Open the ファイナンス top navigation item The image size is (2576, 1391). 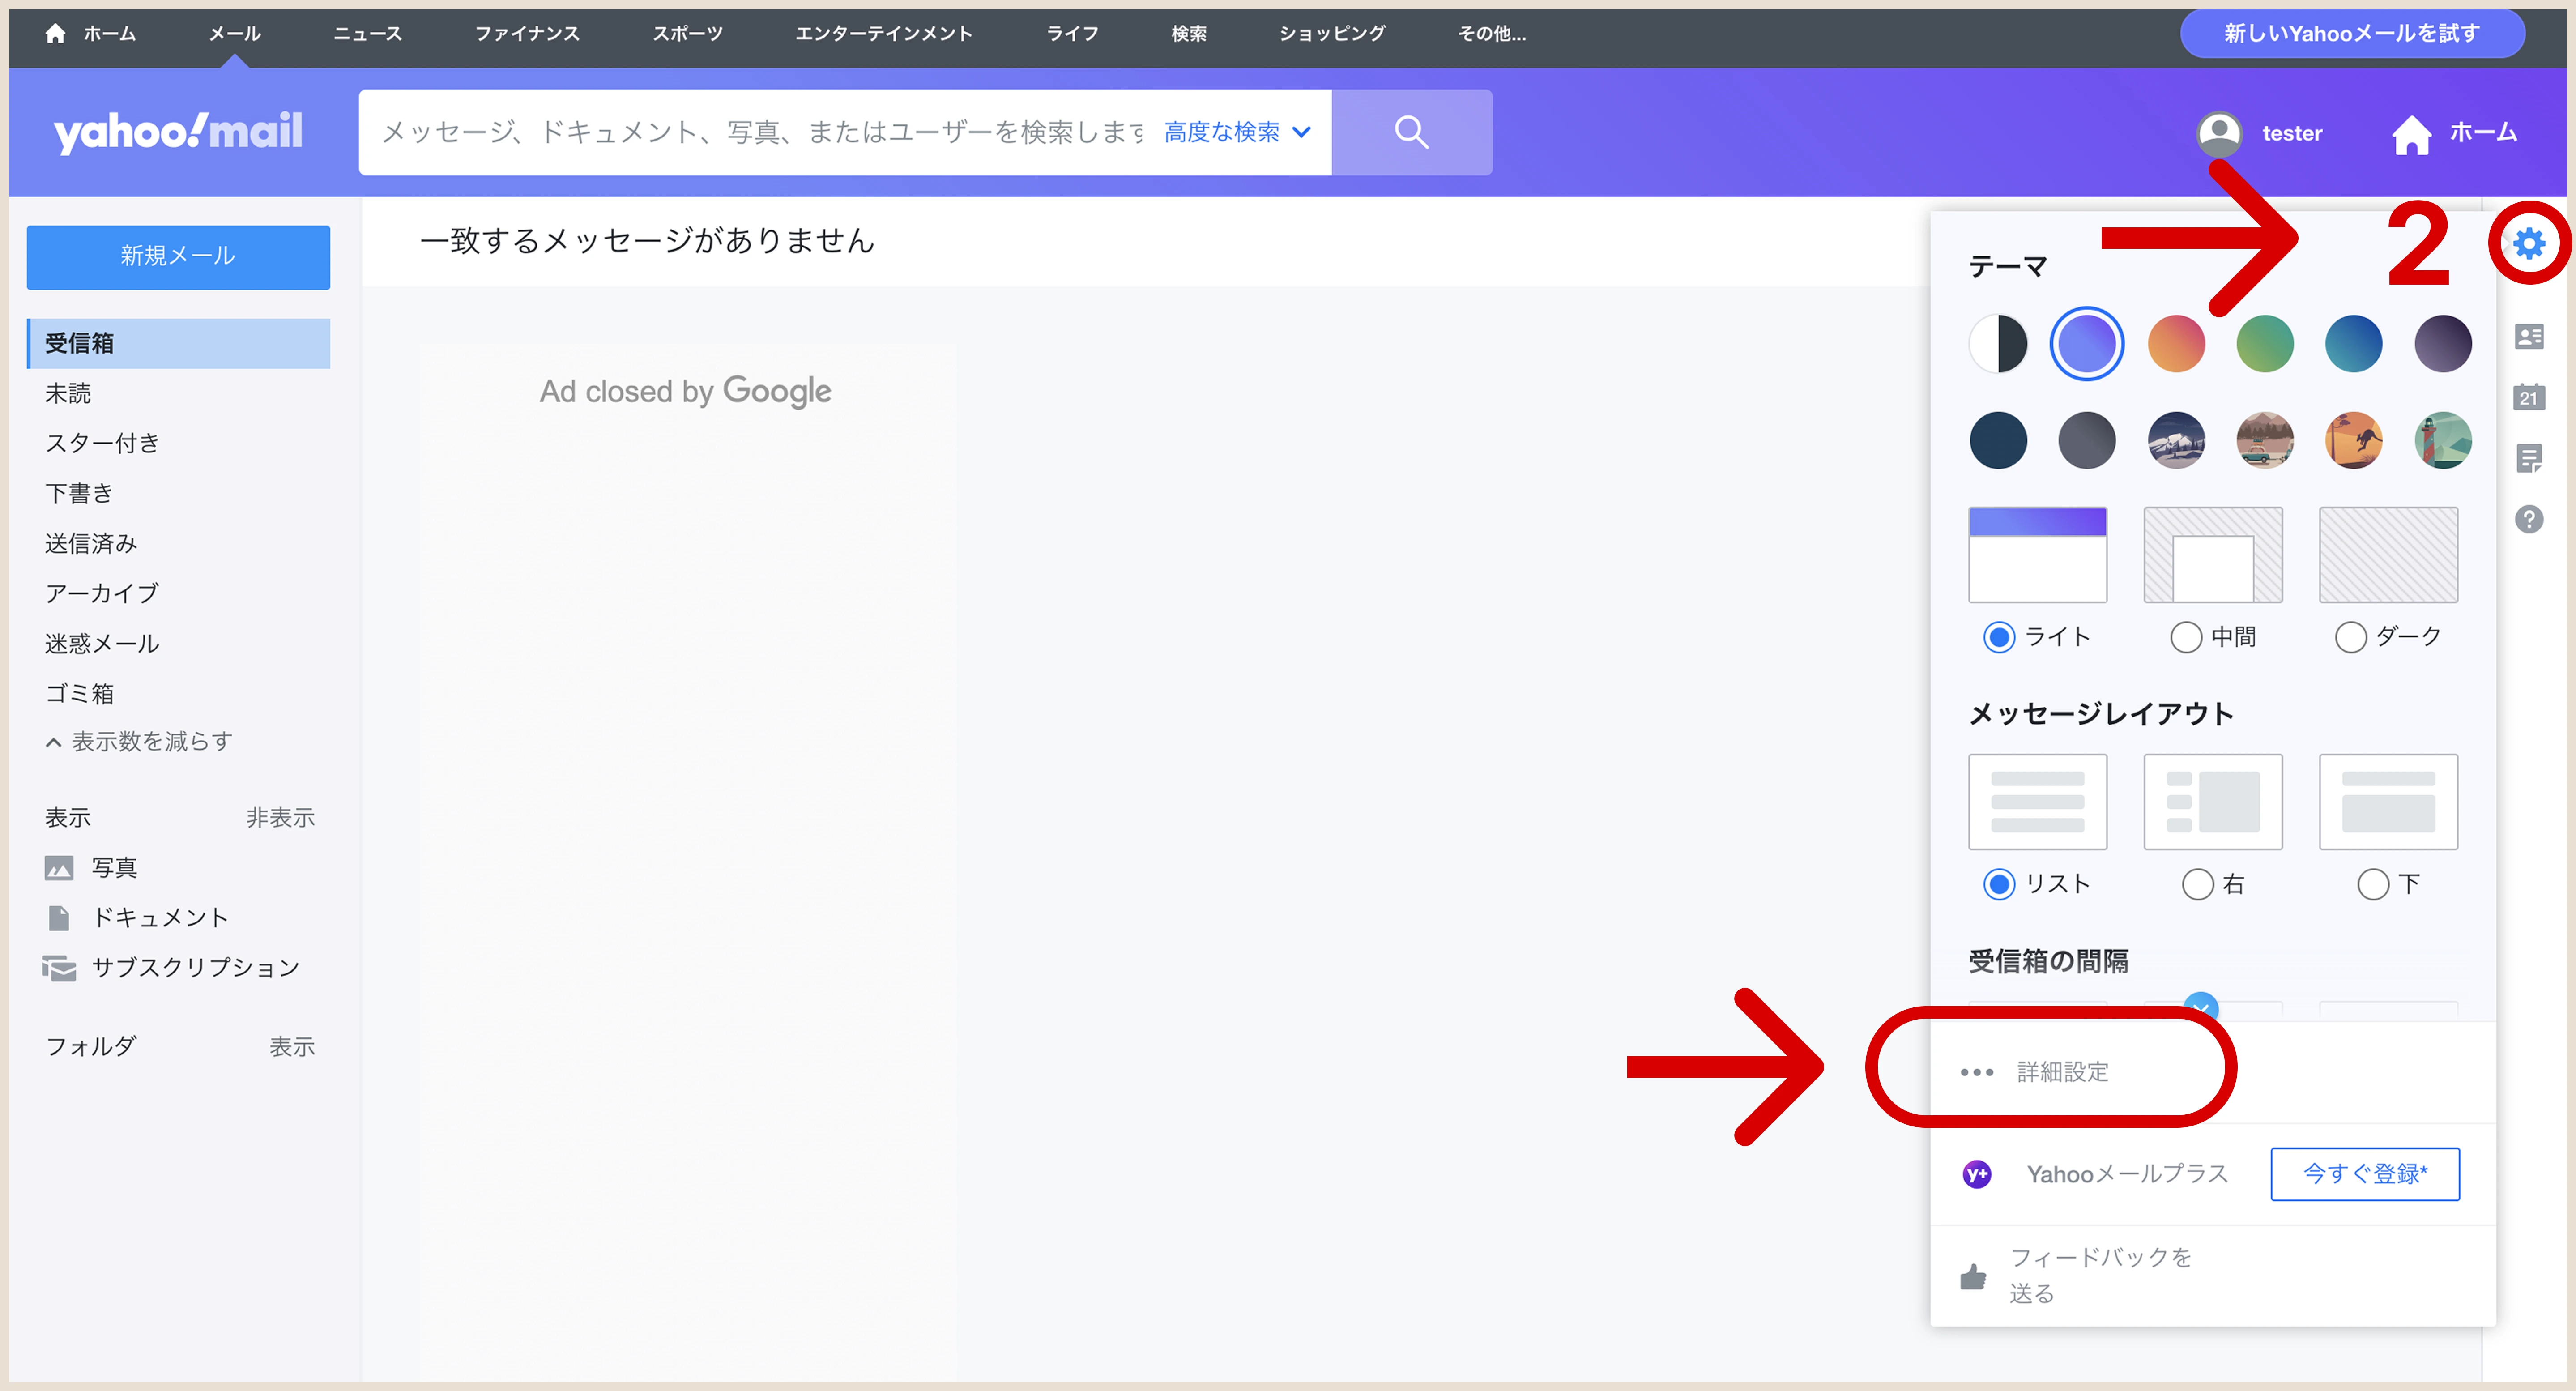[x=527, y=33]
